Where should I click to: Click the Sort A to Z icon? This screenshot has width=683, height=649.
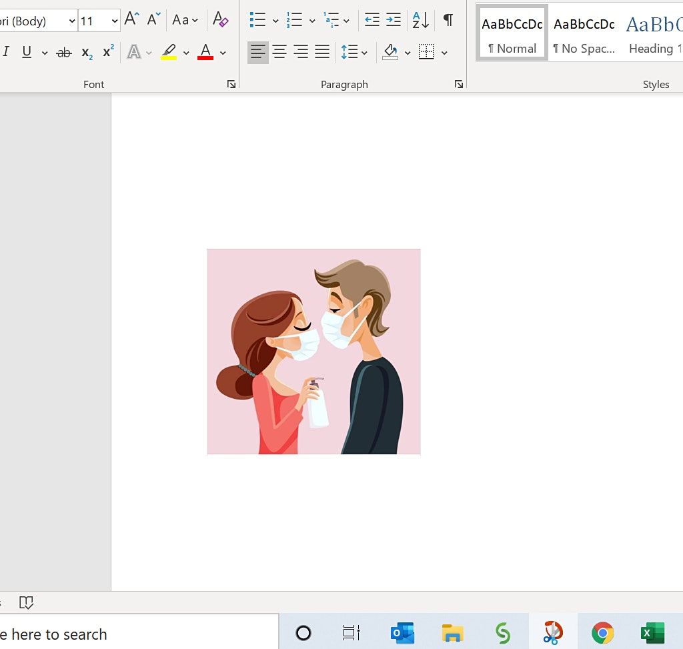tap(420, 20)
